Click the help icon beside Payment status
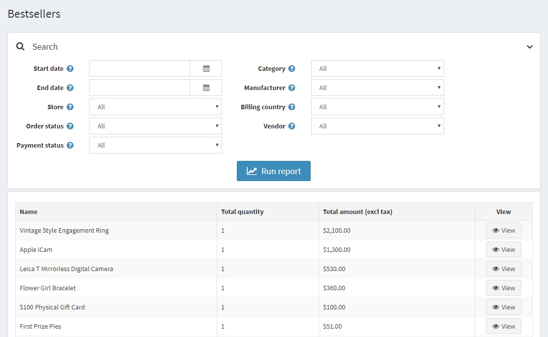Viewport: 548px width, 337px height. [x=70, y=146]
